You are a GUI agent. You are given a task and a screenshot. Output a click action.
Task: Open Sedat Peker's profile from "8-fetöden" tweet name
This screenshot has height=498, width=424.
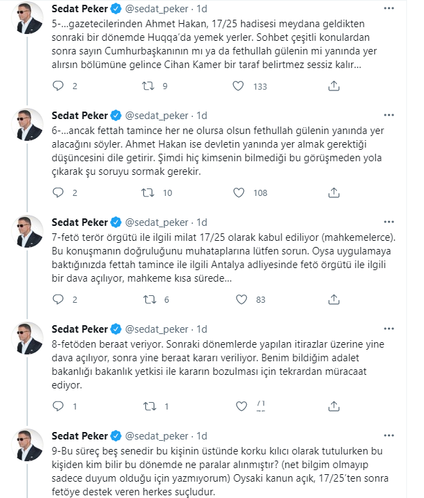point(82,329)
